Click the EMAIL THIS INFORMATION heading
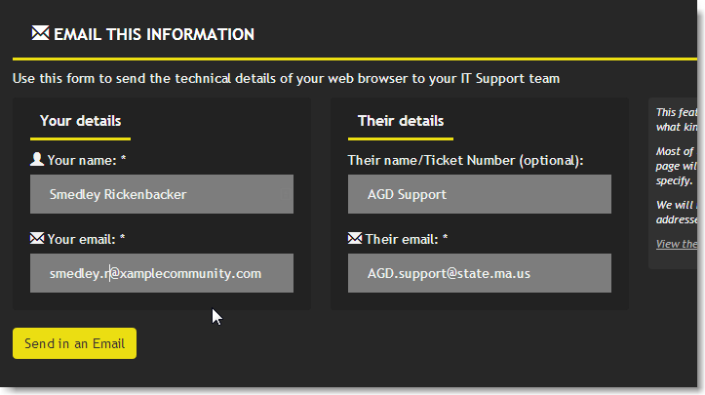This screenshot has height=395, width=705. pyautogui.click(x=154, y=34)
